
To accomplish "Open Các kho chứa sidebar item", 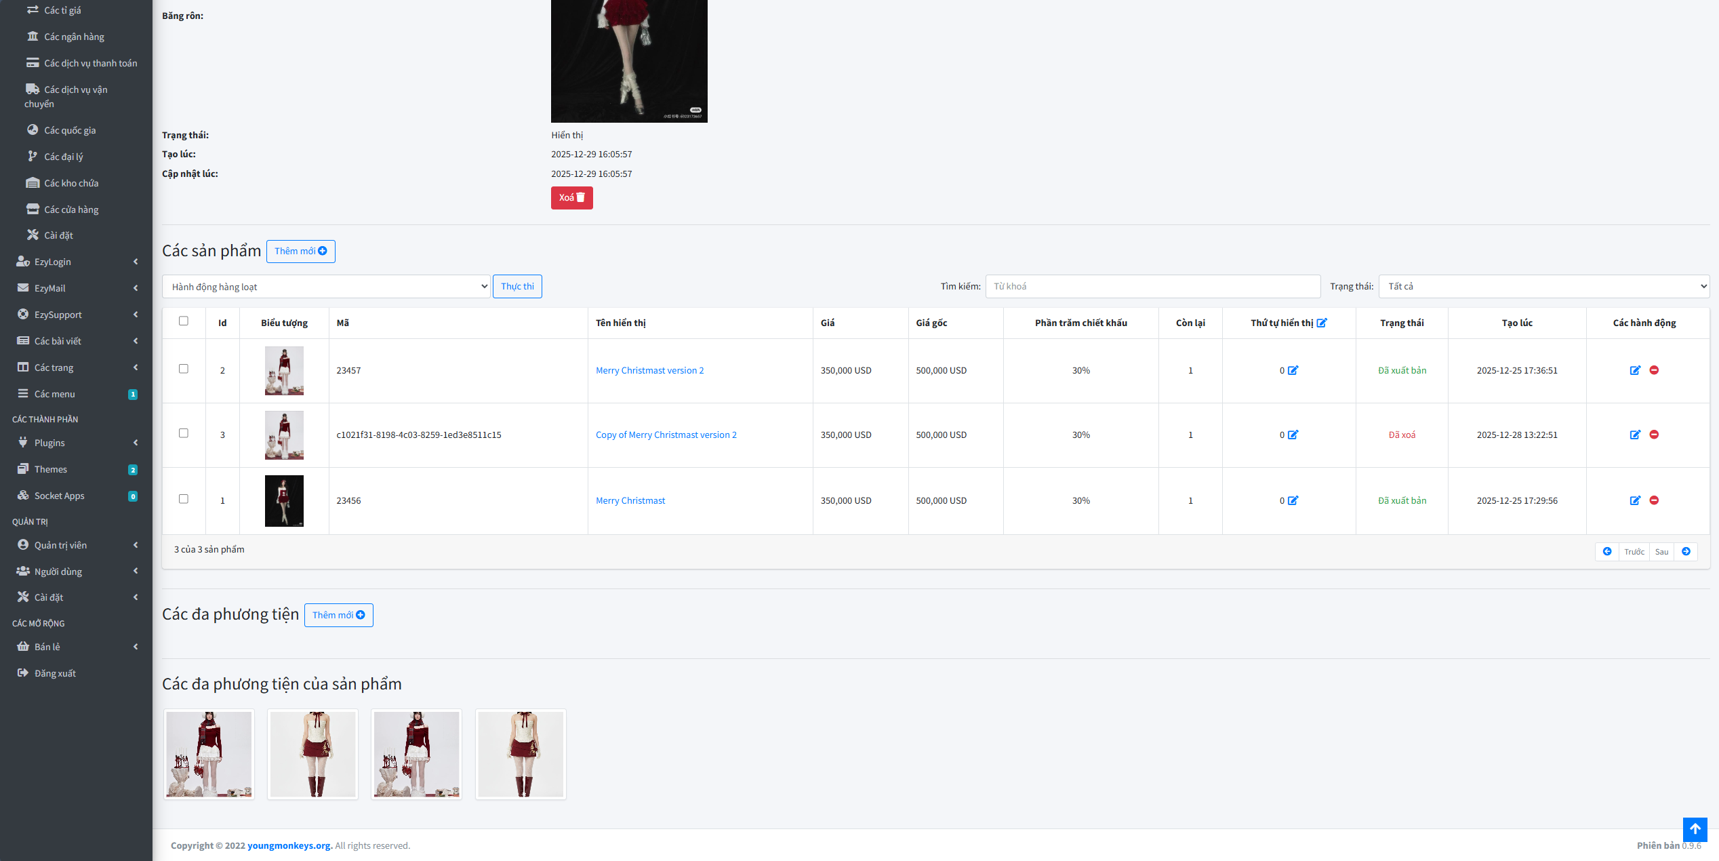I will pyautogui.click(x=71, y=183).
